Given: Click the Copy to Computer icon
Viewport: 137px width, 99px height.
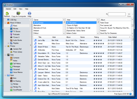Looking at the screenshot, I should pos(19,13).
